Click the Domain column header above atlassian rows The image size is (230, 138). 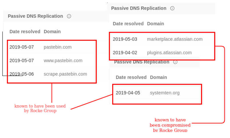click(x=155, y=23)
